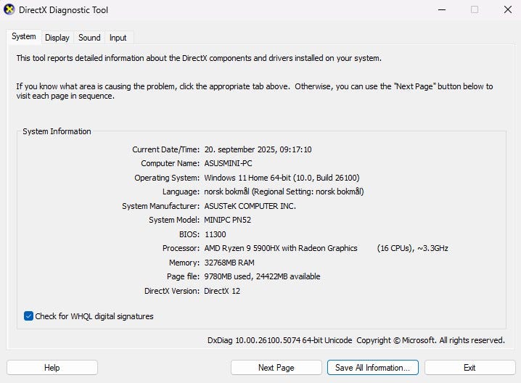Screen dimensions: 521x383
Task: Click the norsk bokmål language value
Action: pos(284,191)
